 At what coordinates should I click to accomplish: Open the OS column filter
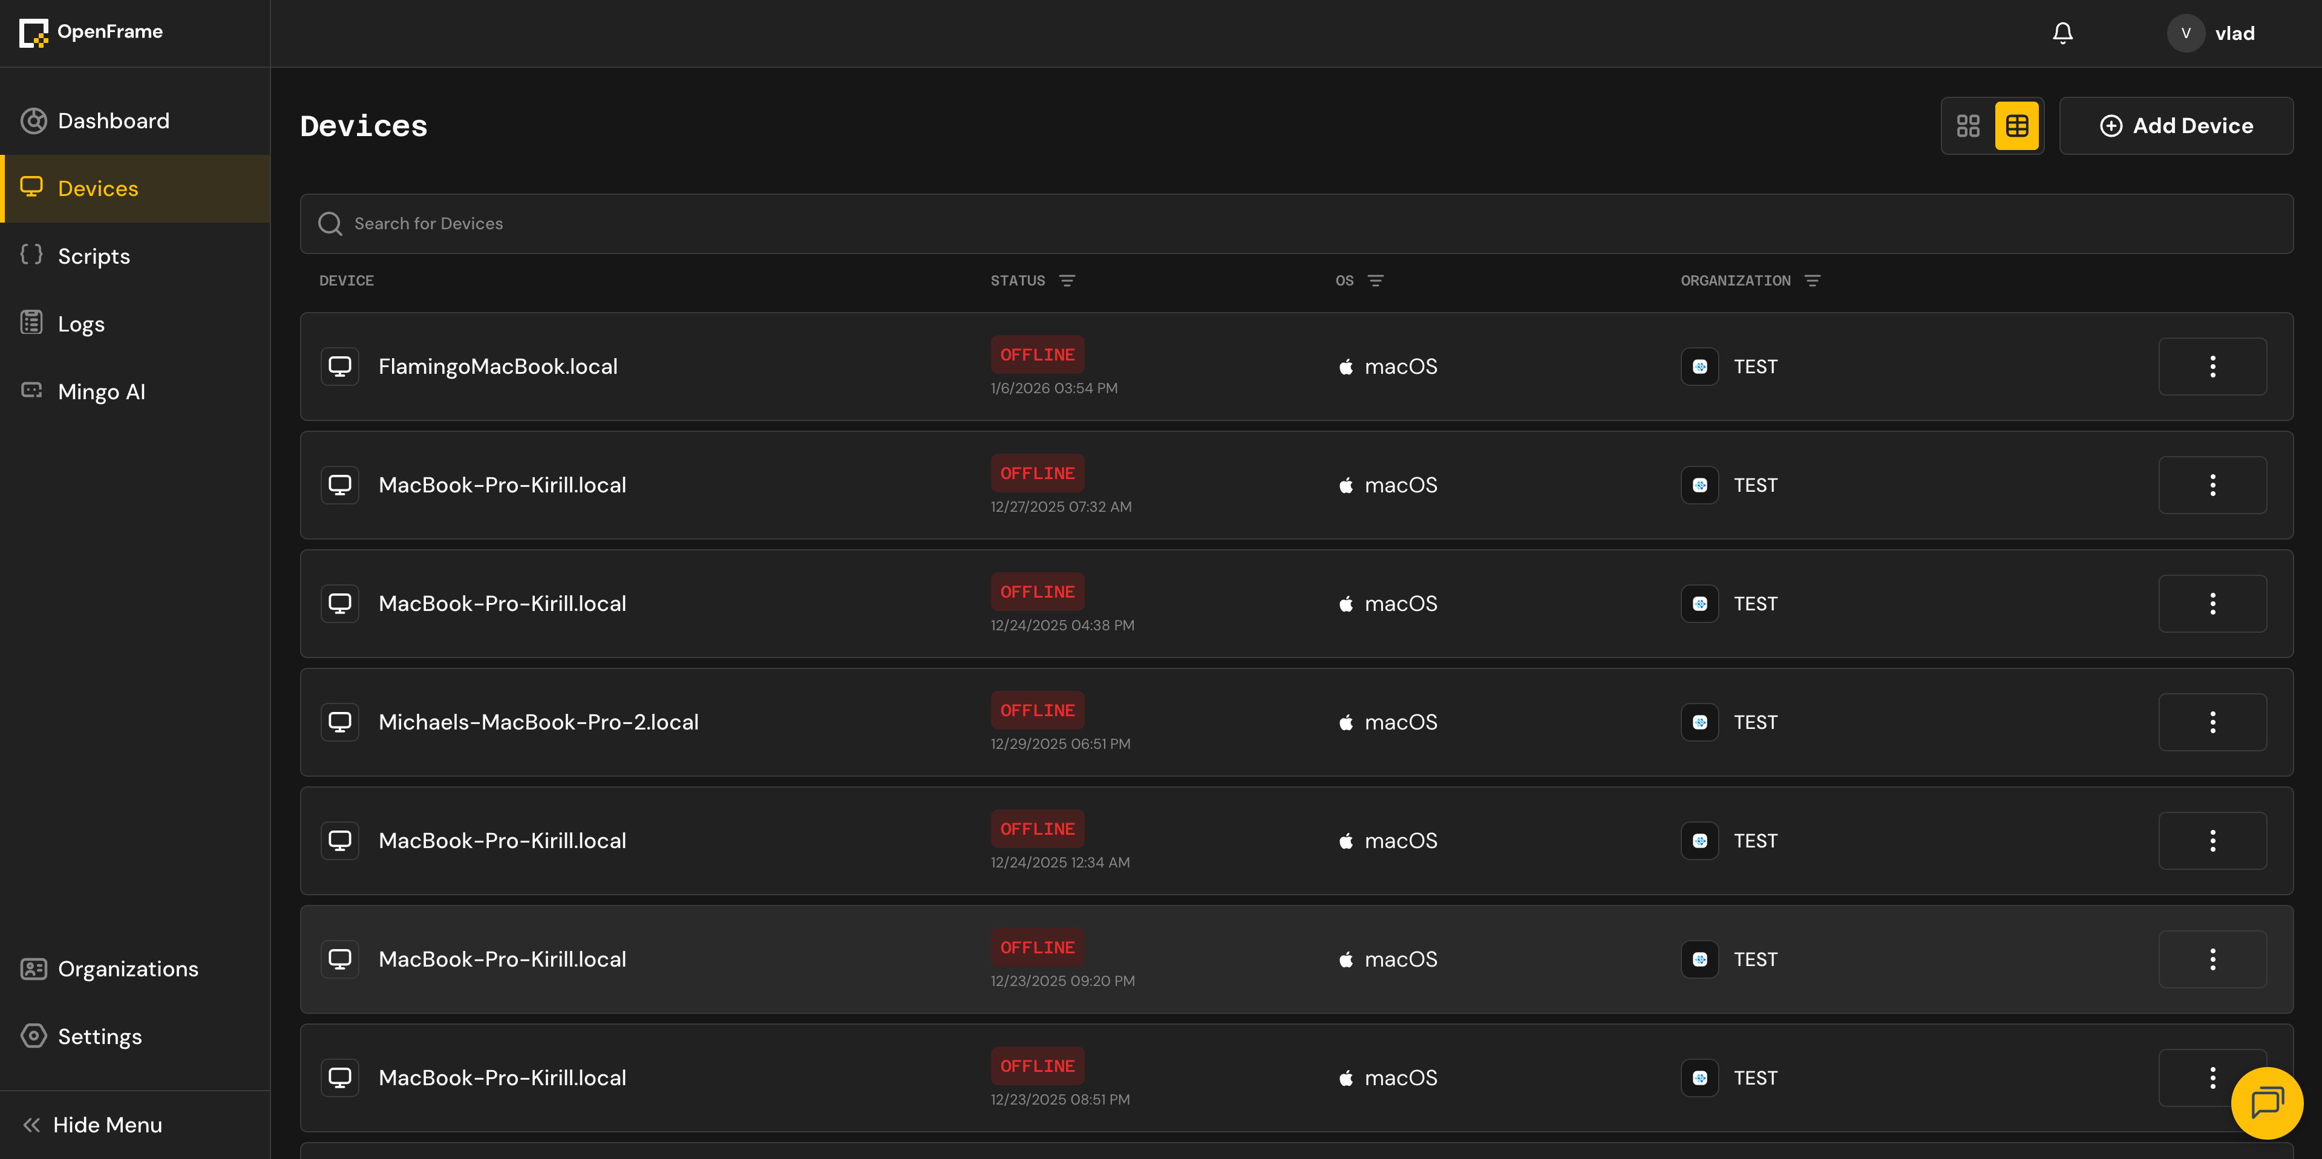[x=1375, y=281]
